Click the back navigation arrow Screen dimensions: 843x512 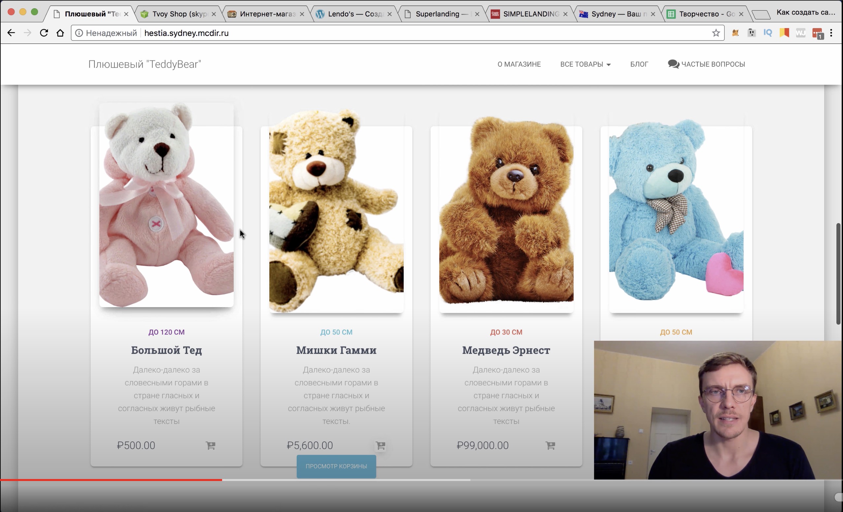coord(11,33)
